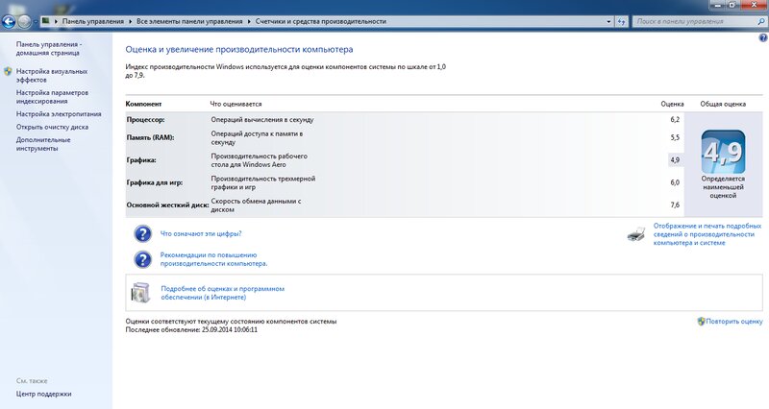Open 'Центр поддержки' link
The height and width of the screenshot is (409, 769).
click(43, 394)
